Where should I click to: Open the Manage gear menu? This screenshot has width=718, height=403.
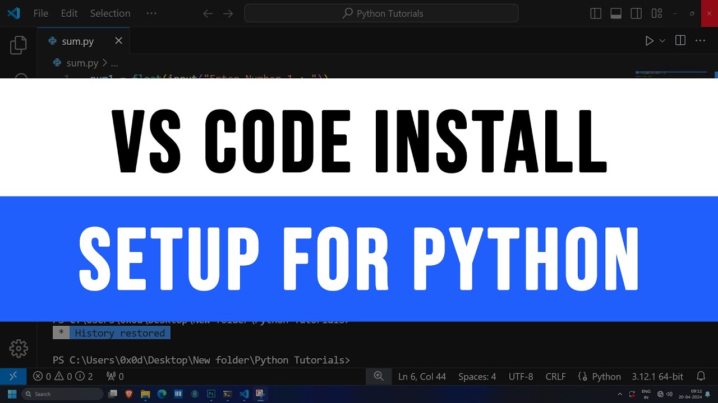tap(19, 348)
